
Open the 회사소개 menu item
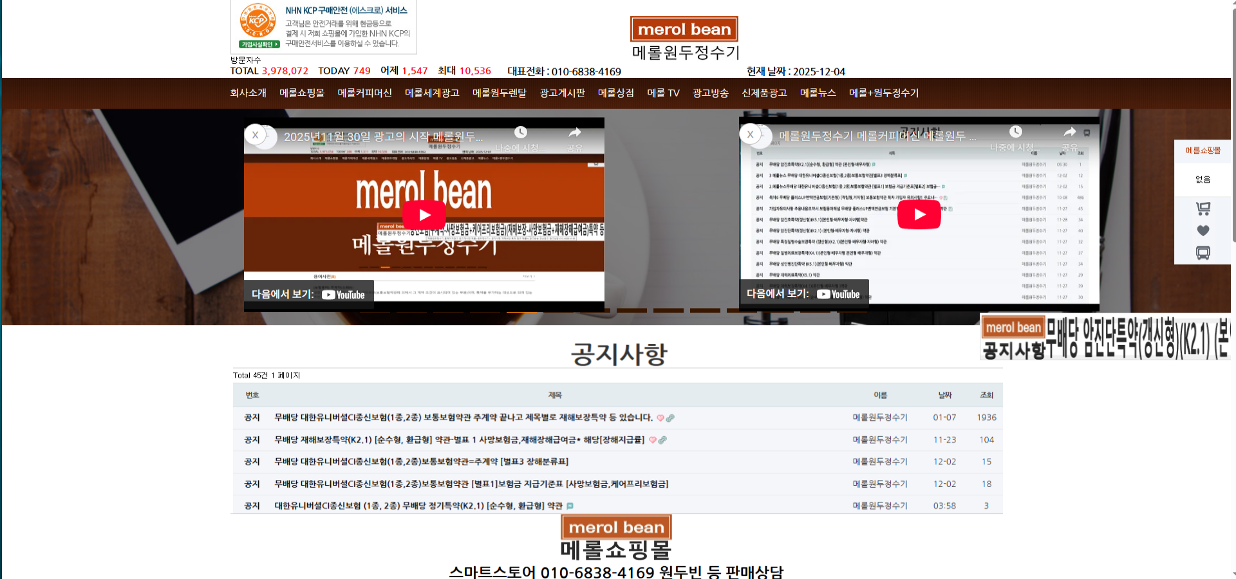[248, 93]
